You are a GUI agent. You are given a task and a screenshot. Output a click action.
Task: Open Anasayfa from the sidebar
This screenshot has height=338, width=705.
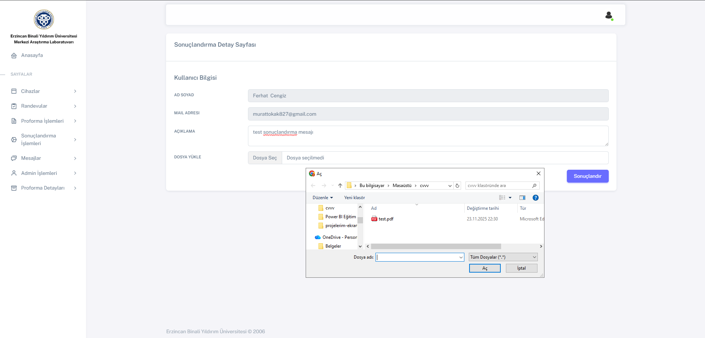pyautogui.click(x=32, y=55)
